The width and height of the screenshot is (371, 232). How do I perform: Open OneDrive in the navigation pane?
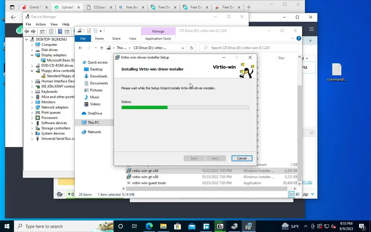click(95, 113)
